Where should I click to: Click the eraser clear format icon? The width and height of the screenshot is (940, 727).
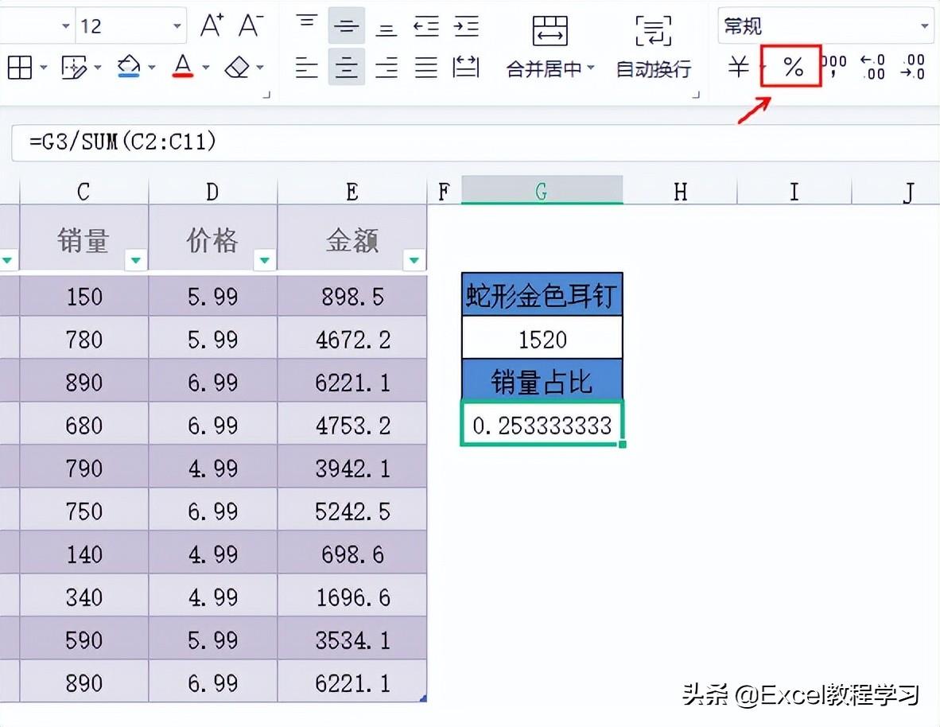[237, 68]
